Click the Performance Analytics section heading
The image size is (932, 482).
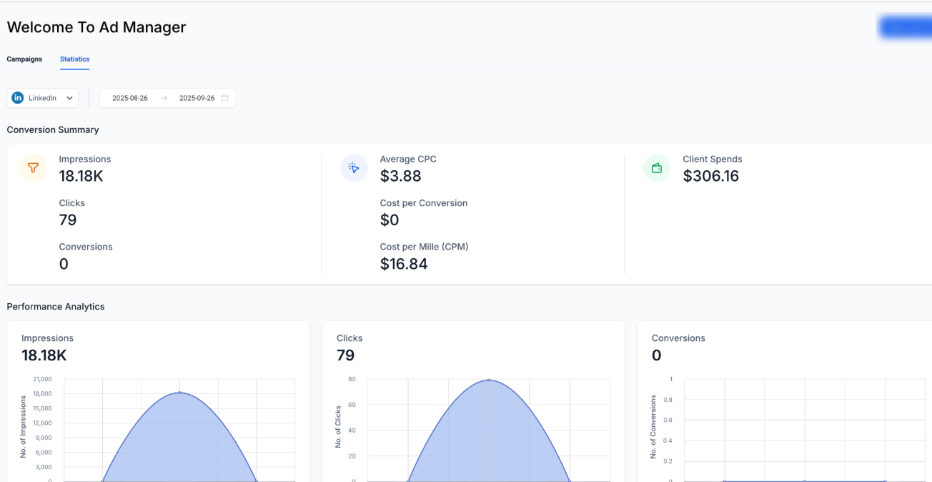point(56,307)
